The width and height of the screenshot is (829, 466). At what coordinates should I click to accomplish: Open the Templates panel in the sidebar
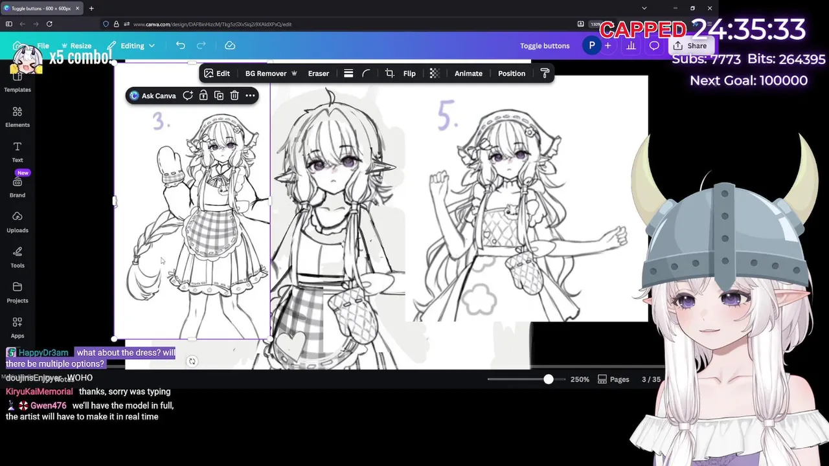17,82
